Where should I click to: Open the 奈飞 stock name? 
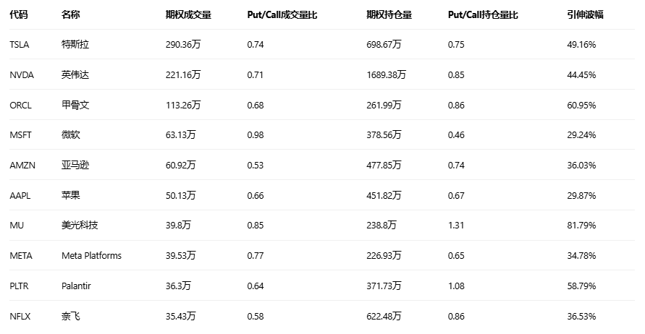tap(71, 316)
